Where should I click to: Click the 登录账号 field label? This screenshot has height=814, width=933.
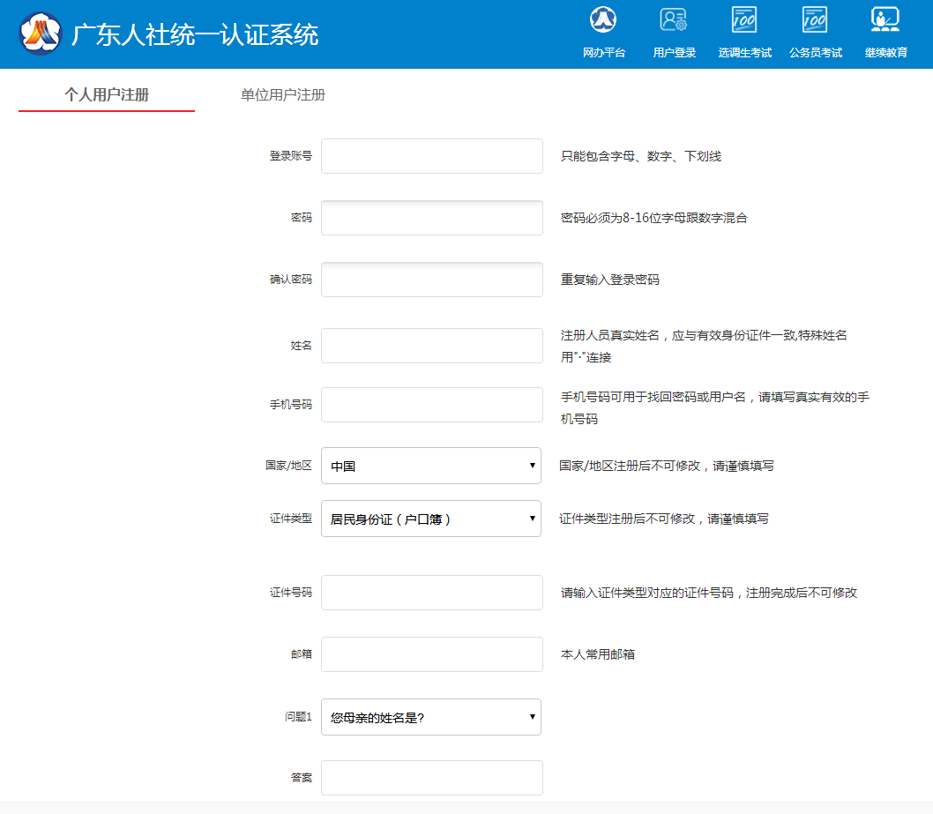point(290,156)
